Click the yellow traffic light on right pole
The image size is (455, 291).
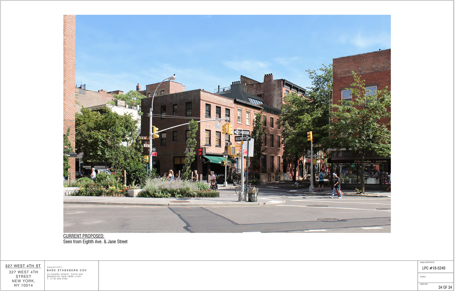click(310, 136)
